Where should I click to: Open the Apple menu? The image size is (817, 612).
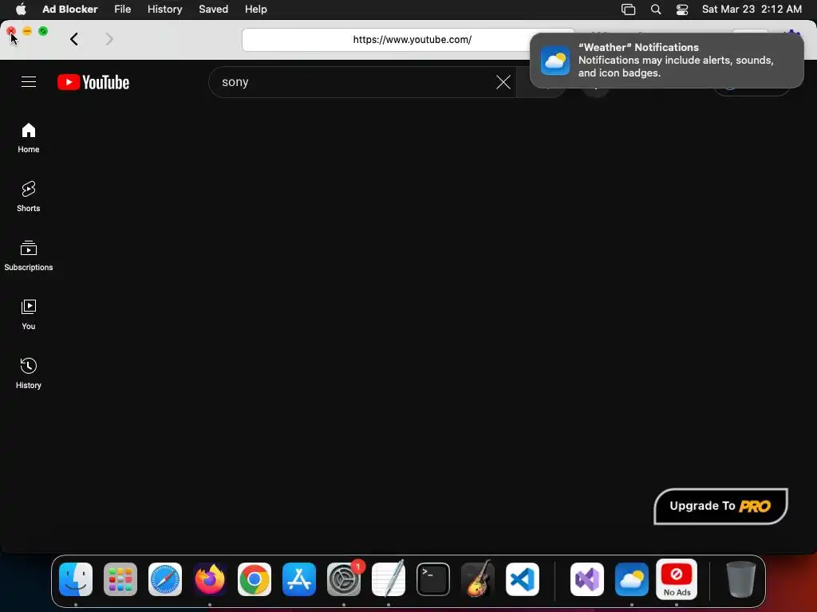21,10
